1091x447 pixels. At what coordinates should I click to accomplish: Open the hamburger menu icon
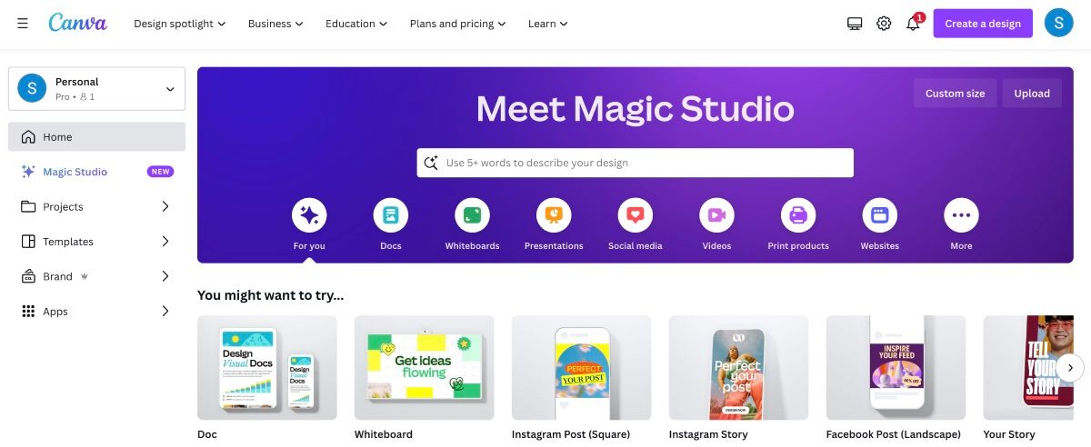[22, 24]
